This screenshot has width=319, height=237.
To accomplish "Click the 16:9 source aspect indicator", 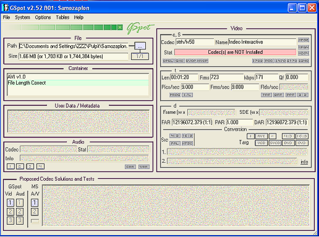I will coord(187,136).
